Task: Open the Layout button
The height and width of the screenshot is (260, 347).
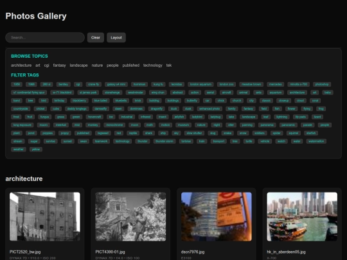Action: click(x=116, y=37)
